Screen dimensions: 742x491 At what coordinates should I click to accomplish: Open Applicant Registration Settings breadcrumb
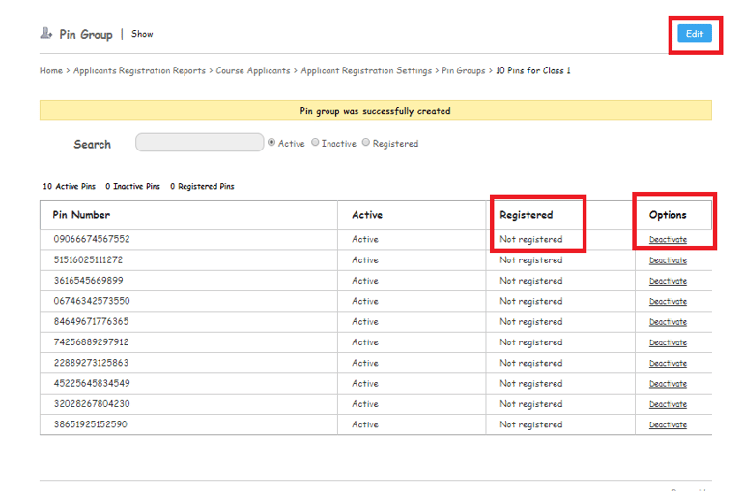click(x=366, y=70)
